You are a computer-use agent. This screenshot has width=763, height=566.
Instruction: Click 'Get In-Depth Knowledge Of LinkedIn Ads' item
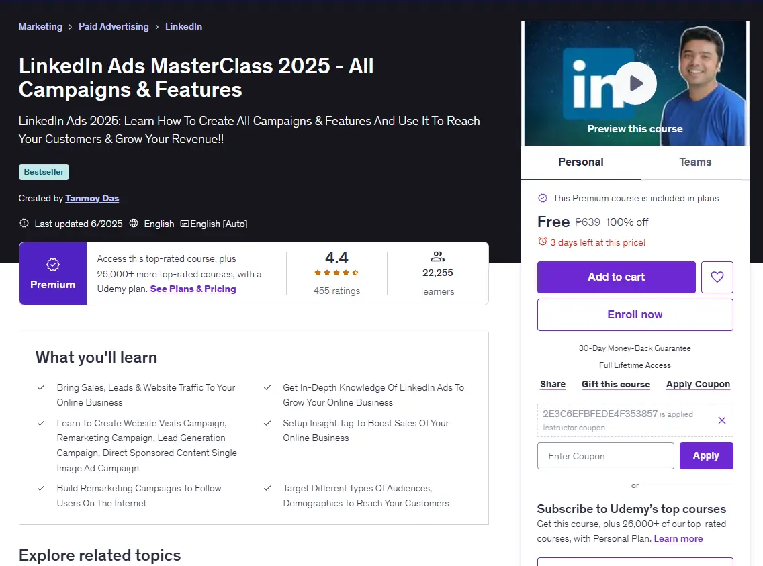[373, 395]
